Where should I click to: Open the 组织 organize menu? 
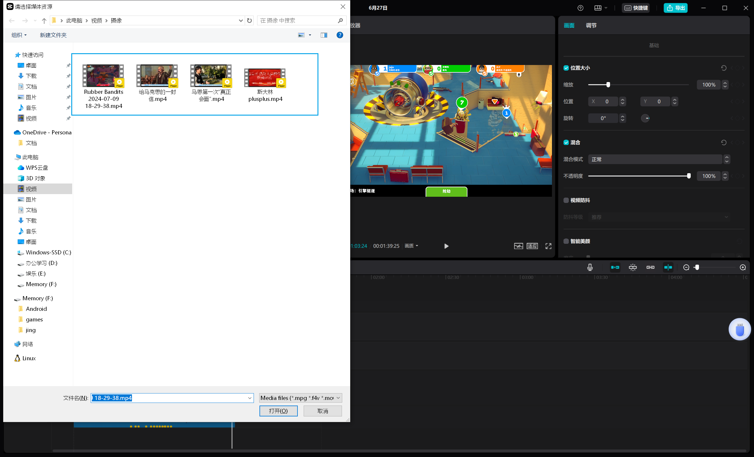(x=19, y=35)
